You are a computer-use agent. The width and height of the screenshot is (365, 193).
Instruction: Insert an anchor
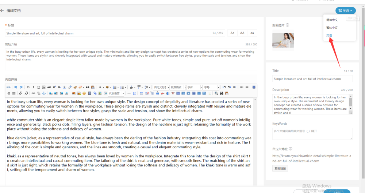click(x=44, y=93)
